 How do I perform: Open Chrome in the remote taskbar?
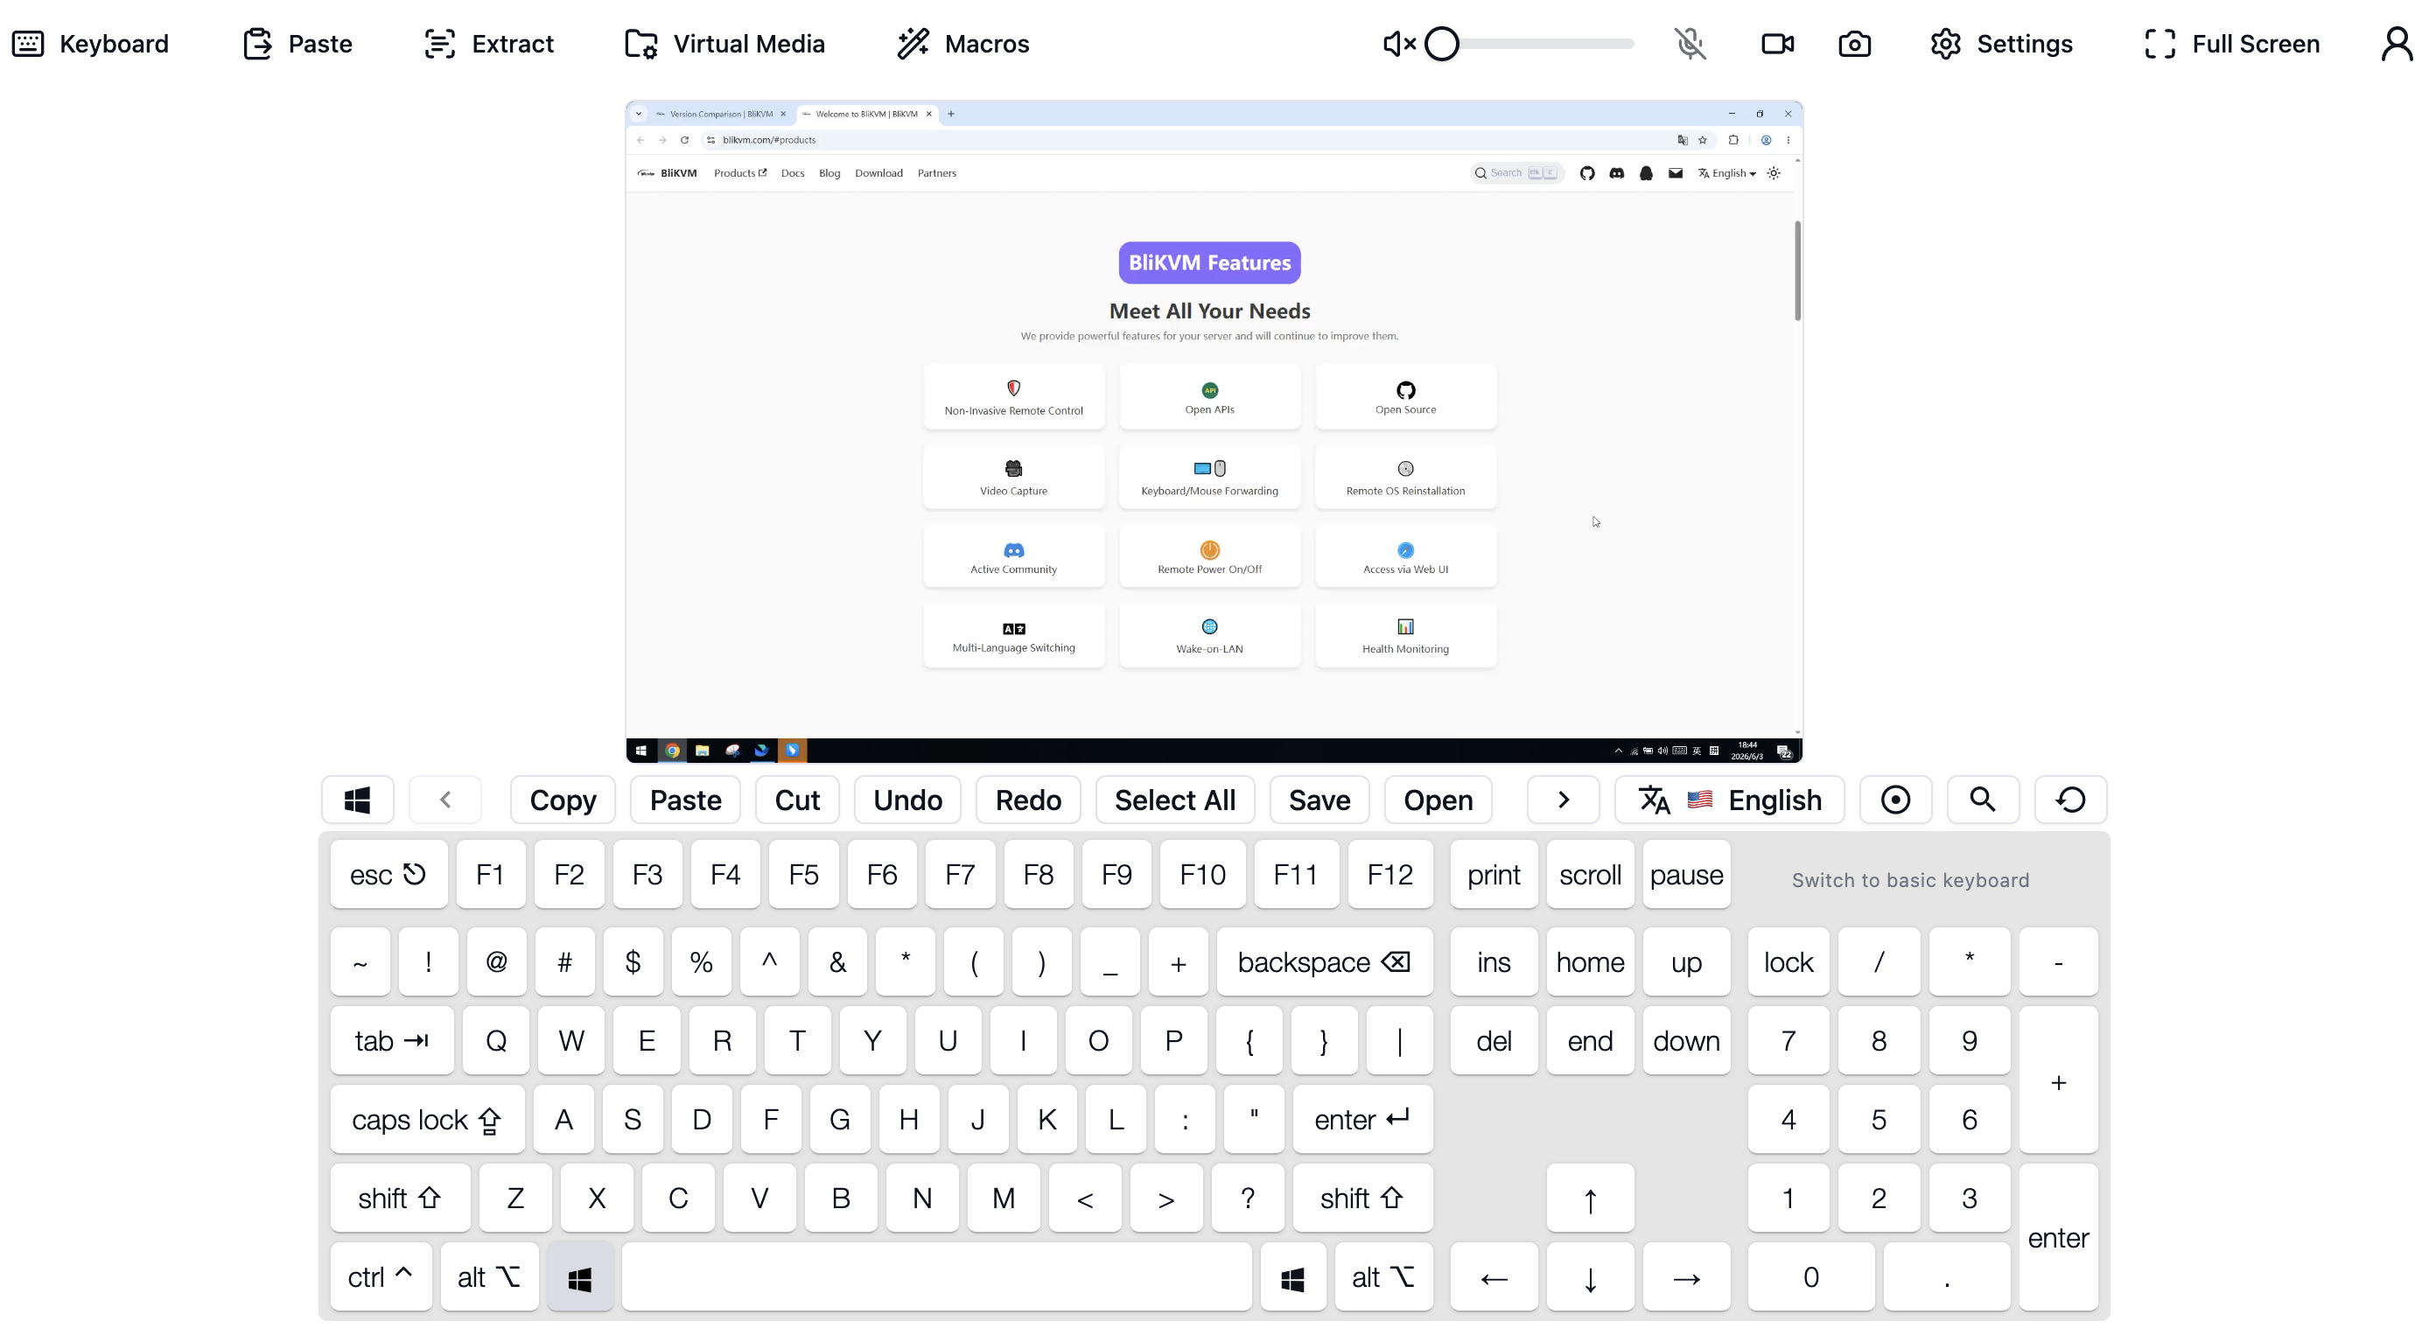(x=672, y=751)
